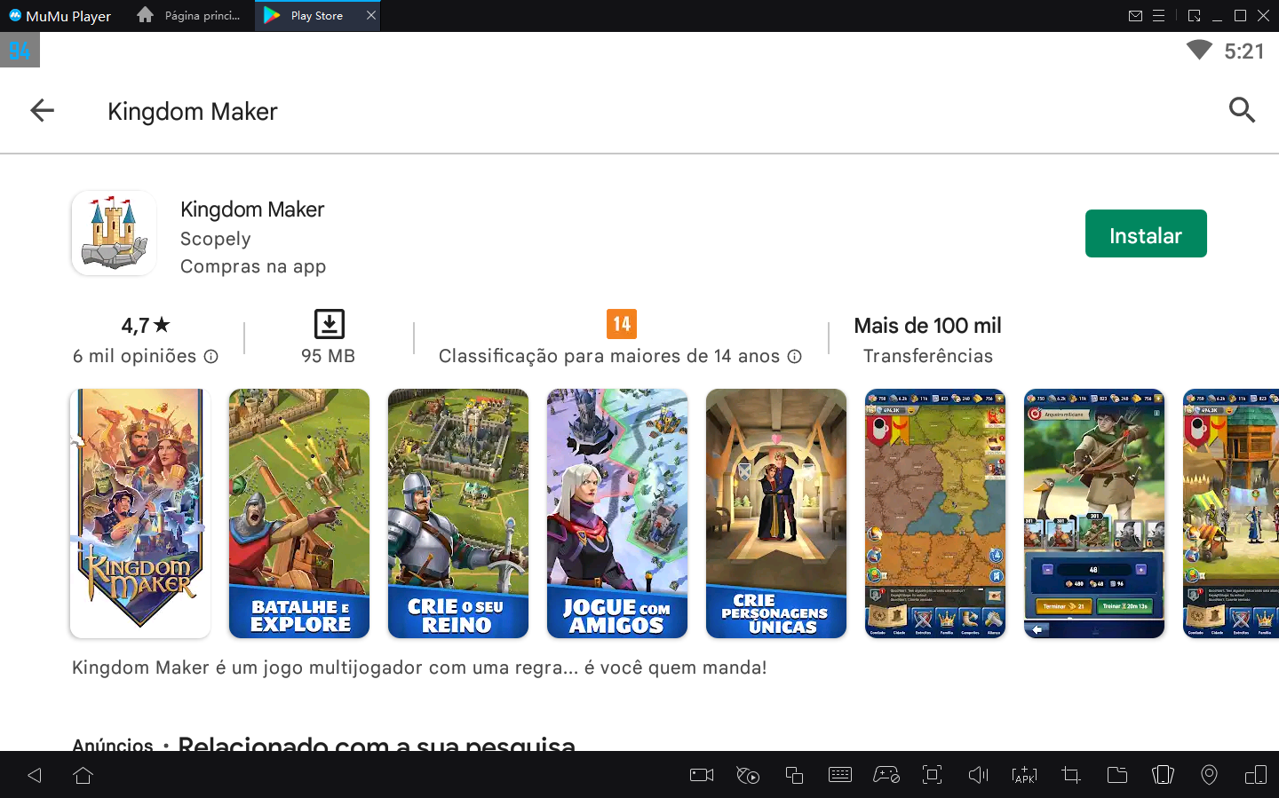Expand the 6 mil opiniões info tooltip
The image size is (1279, 798).
point(211,356)
